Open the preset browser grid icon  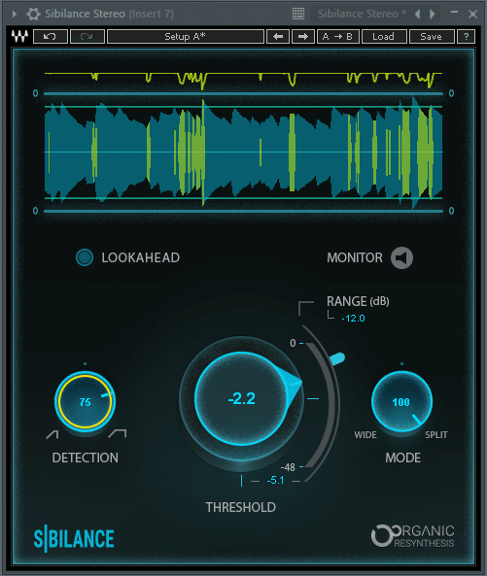coord(298,14)
